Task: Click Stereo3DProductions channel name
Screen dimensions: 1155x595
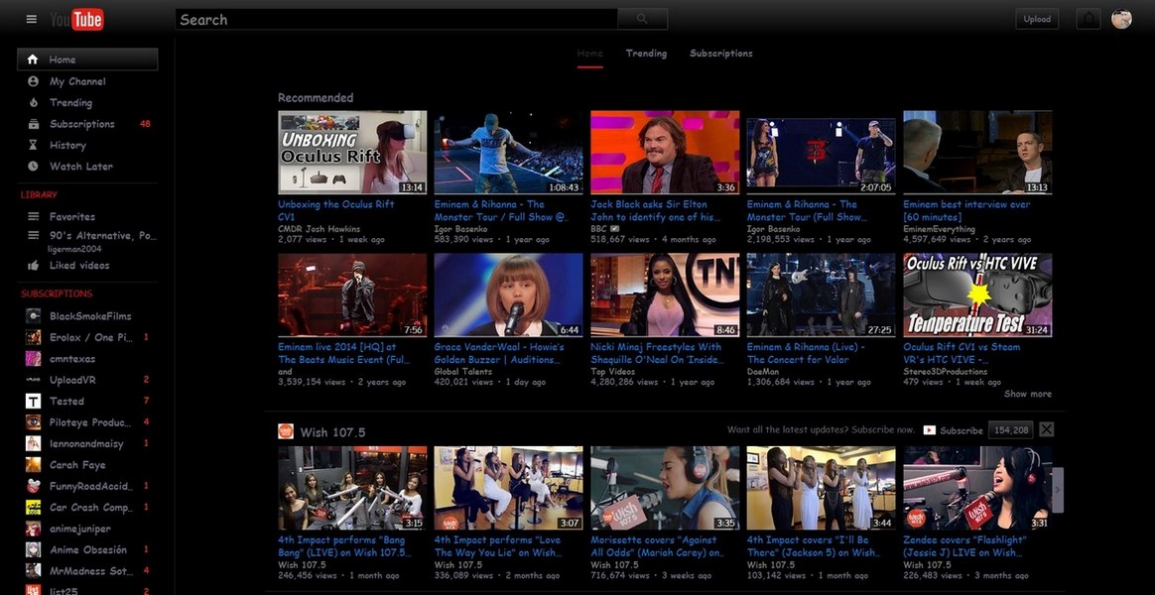Action: [x=945, y=372]
